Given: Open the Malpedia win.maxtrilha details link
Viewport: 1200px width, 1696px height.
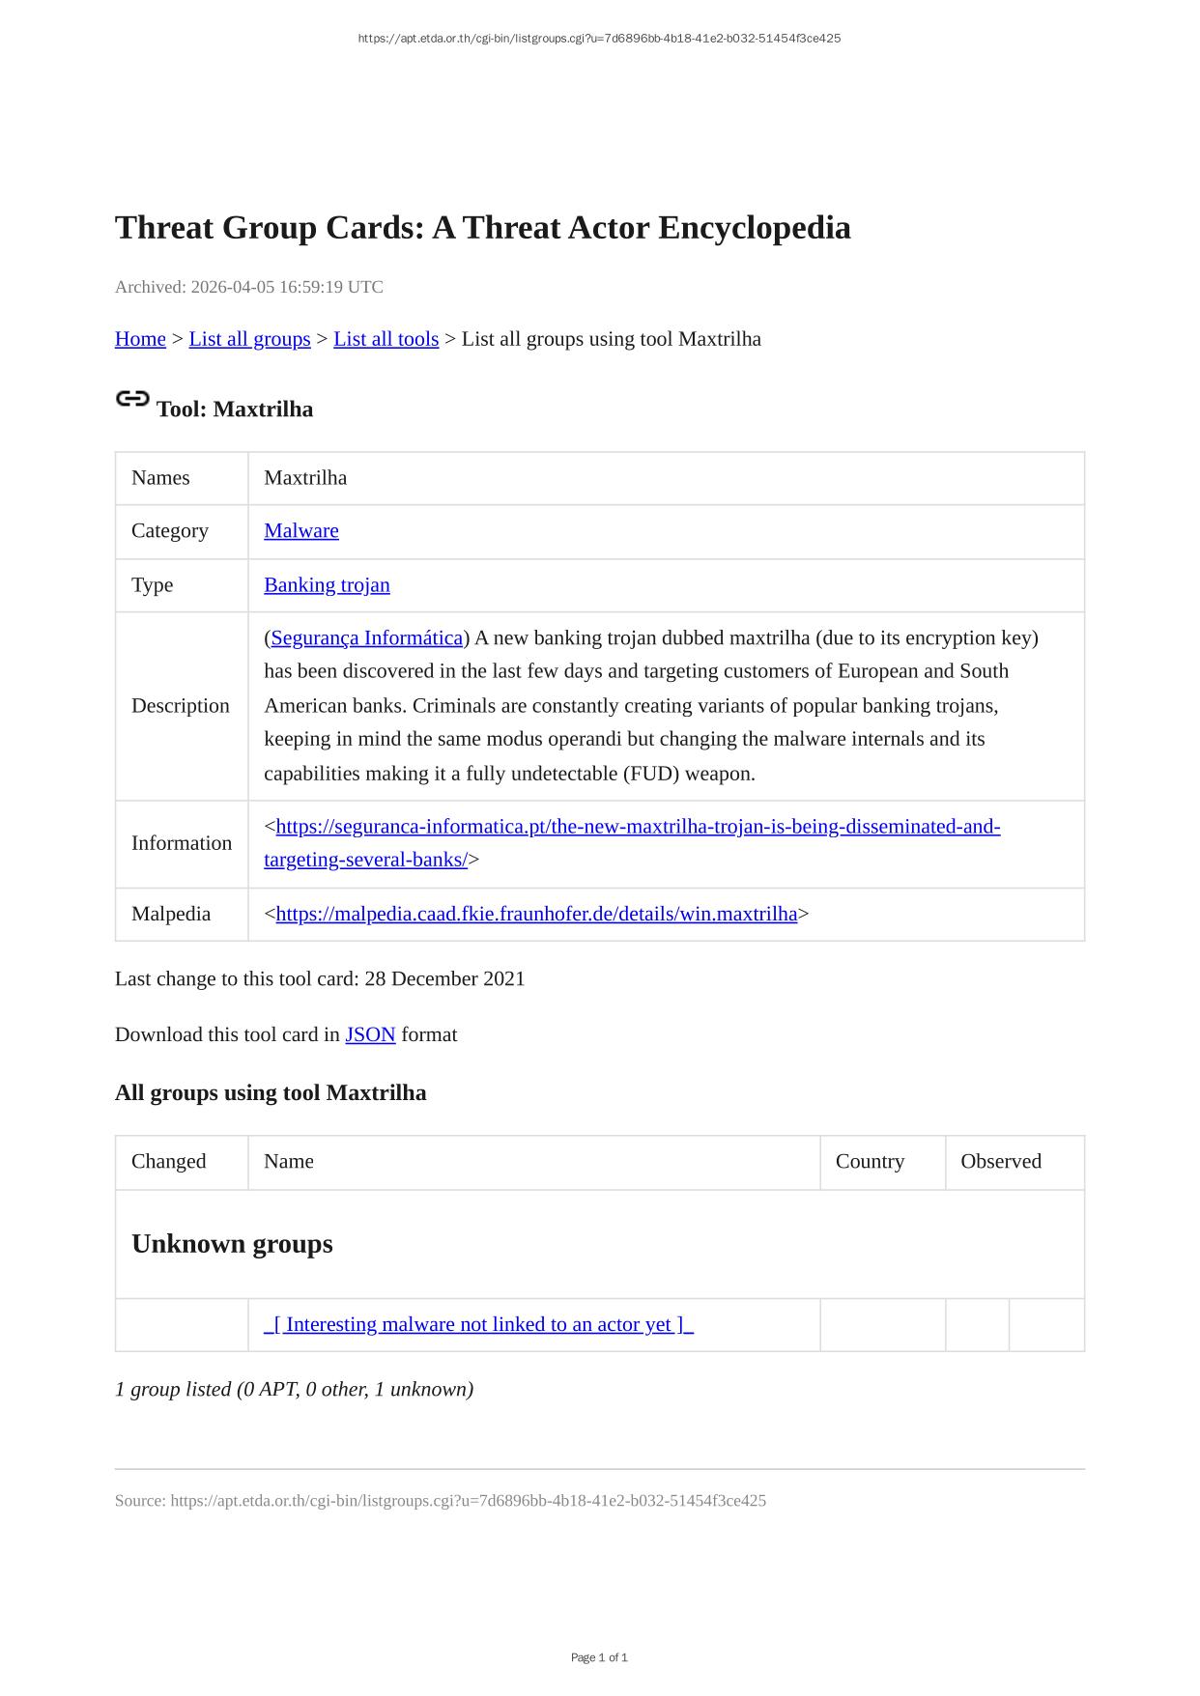Looking at the screenshot, I should [x=536, y=915].
